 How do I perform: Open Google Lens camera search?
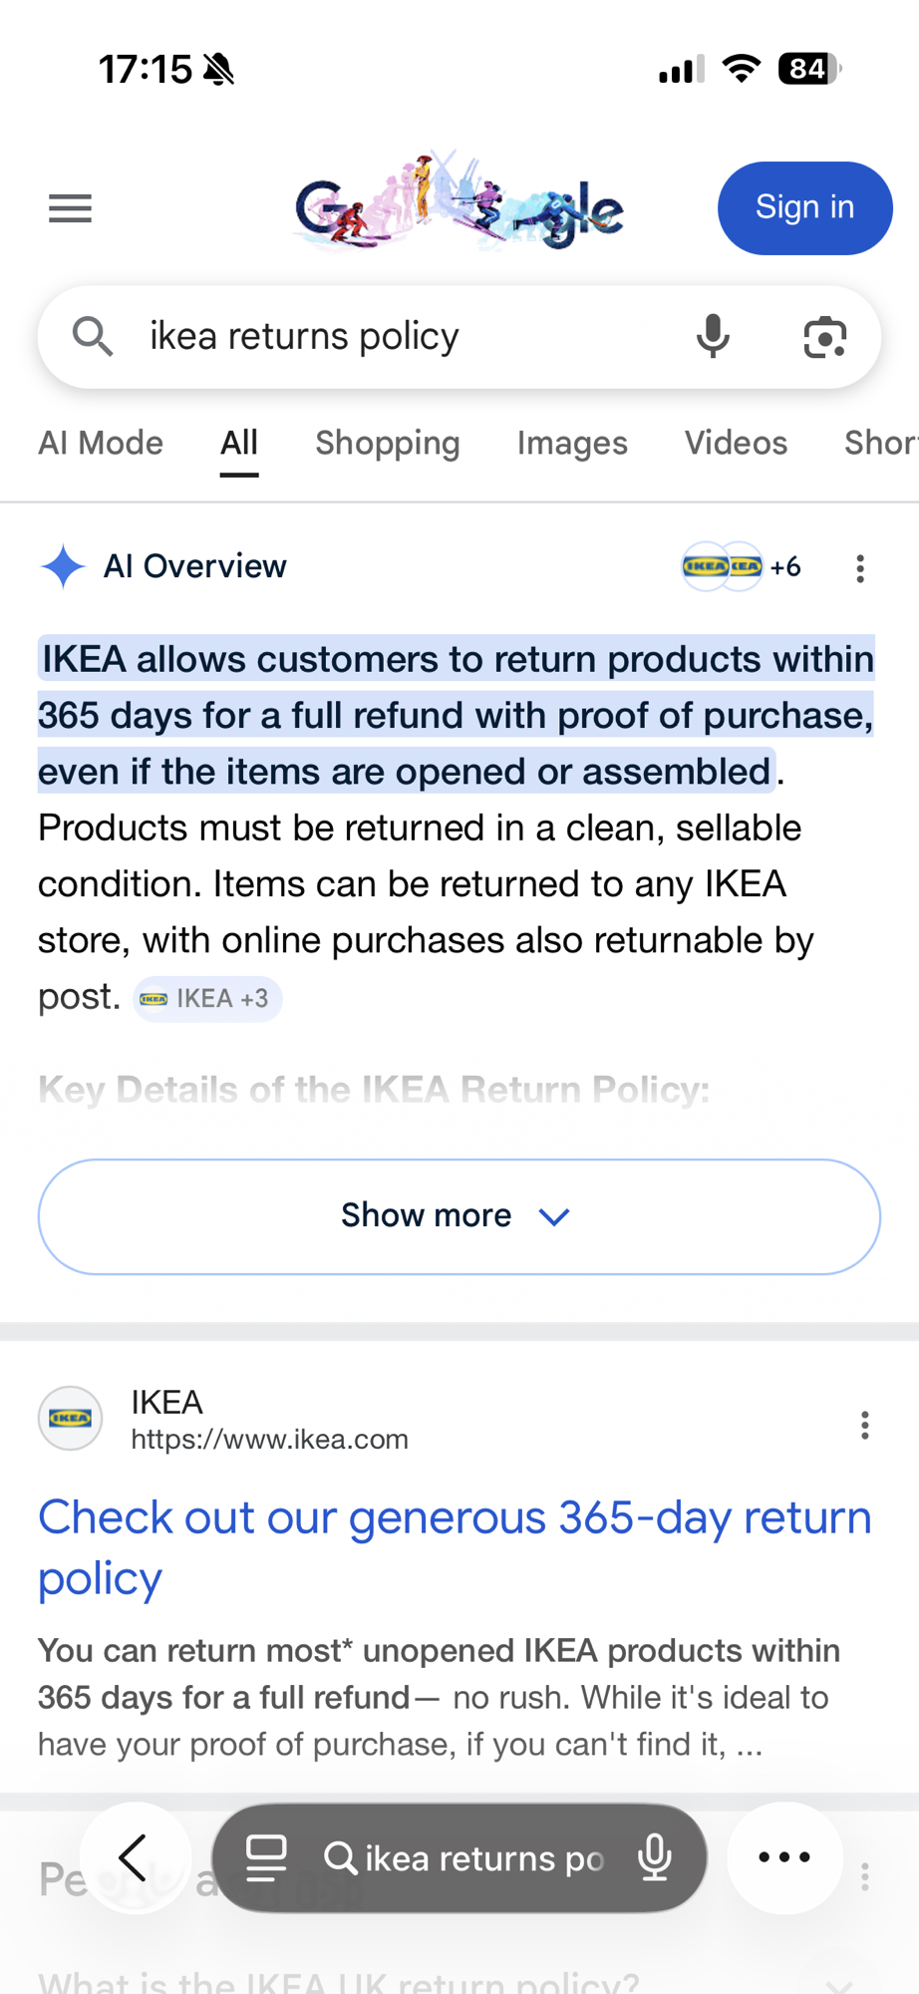point(824,337)
